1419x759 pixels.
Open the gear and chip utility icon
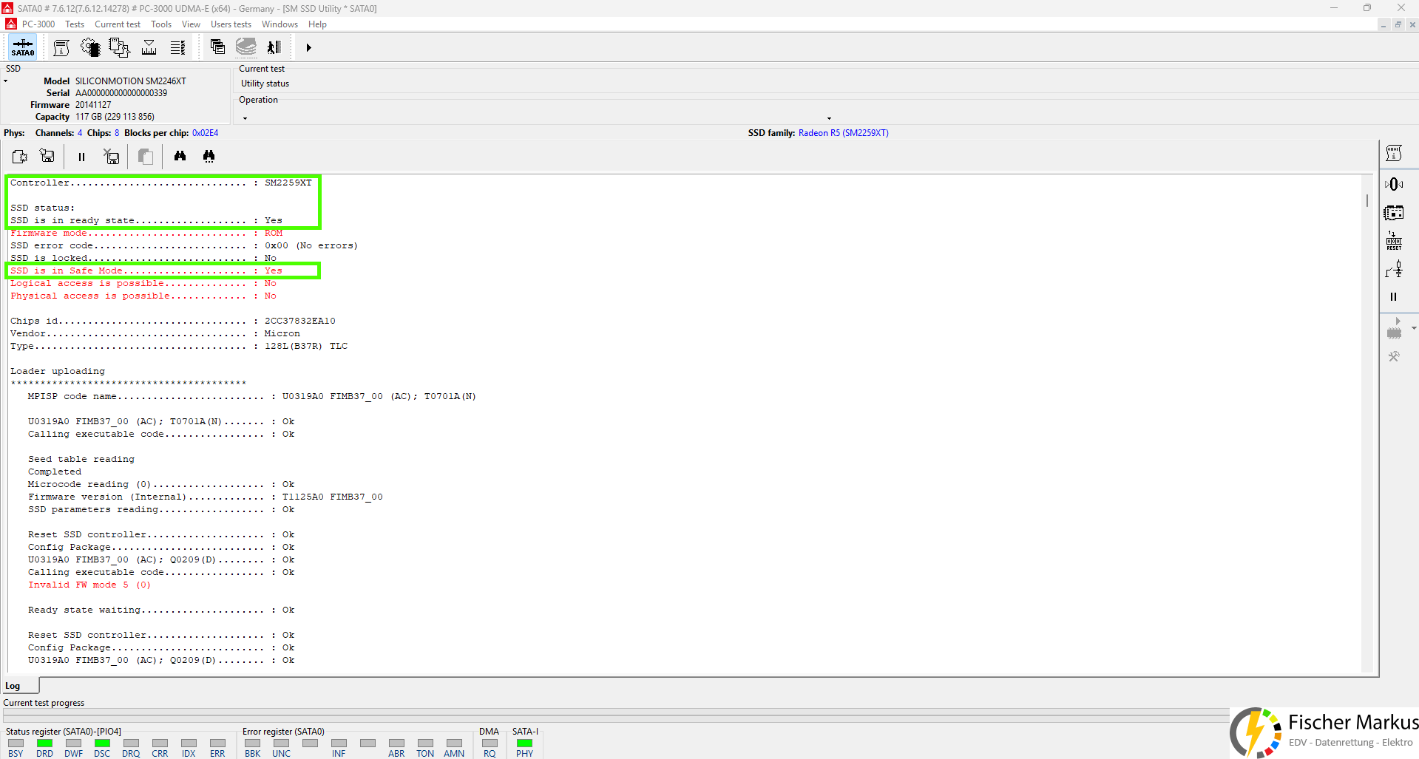[x=90, y=48]
